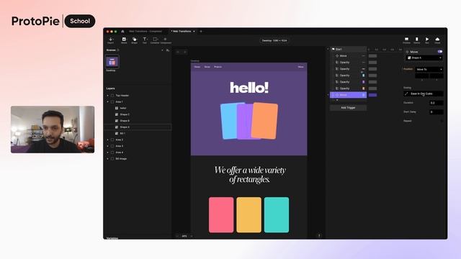Viewport: 461px width, 259px height.
Task: Select the Component tool
Action: [166, 40]
